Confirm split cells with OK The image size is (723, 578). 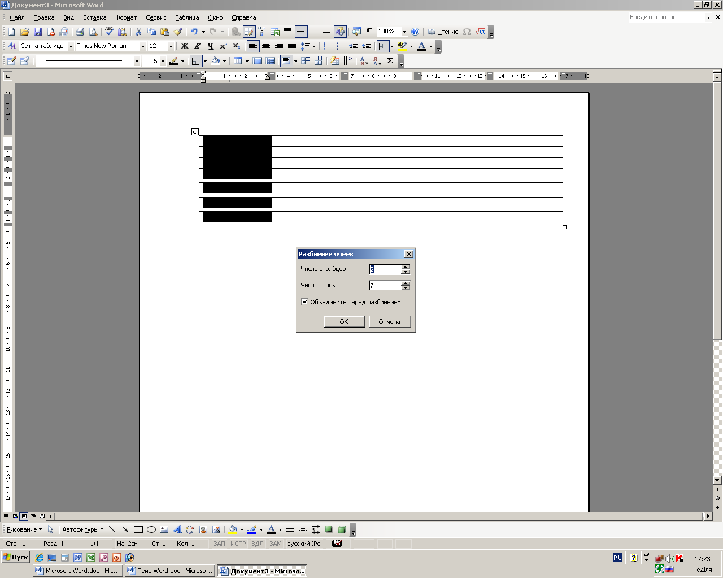pos(344,322)
